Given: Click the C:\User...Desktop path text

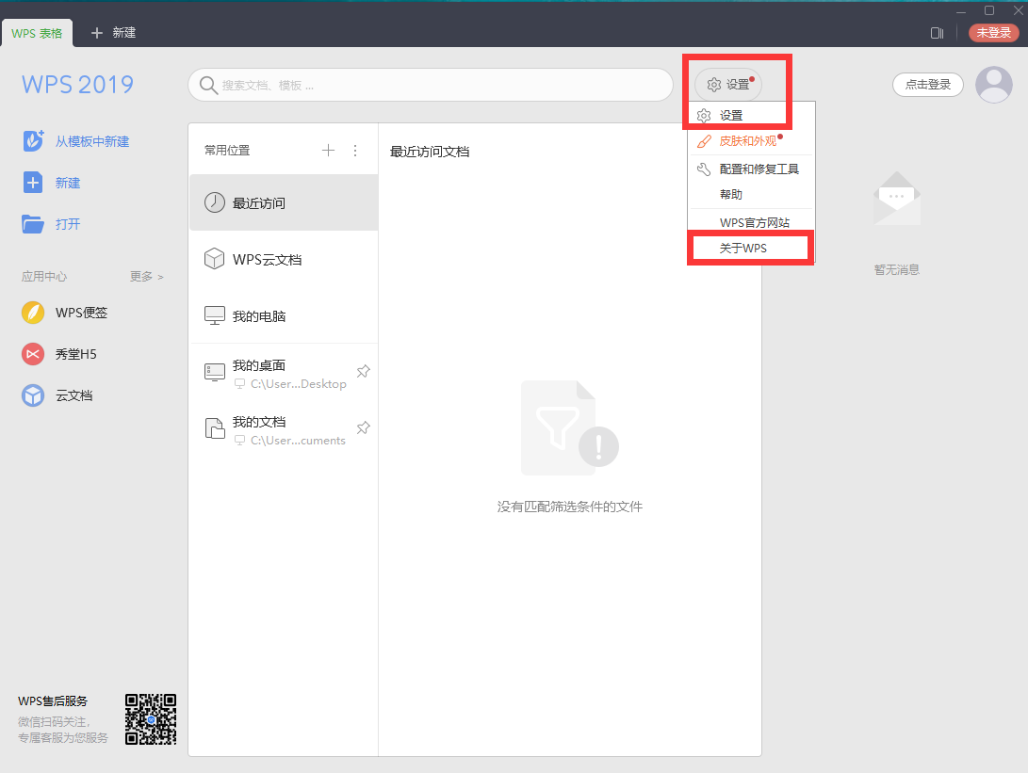Looking at the screenshot, I should (299, 384).
